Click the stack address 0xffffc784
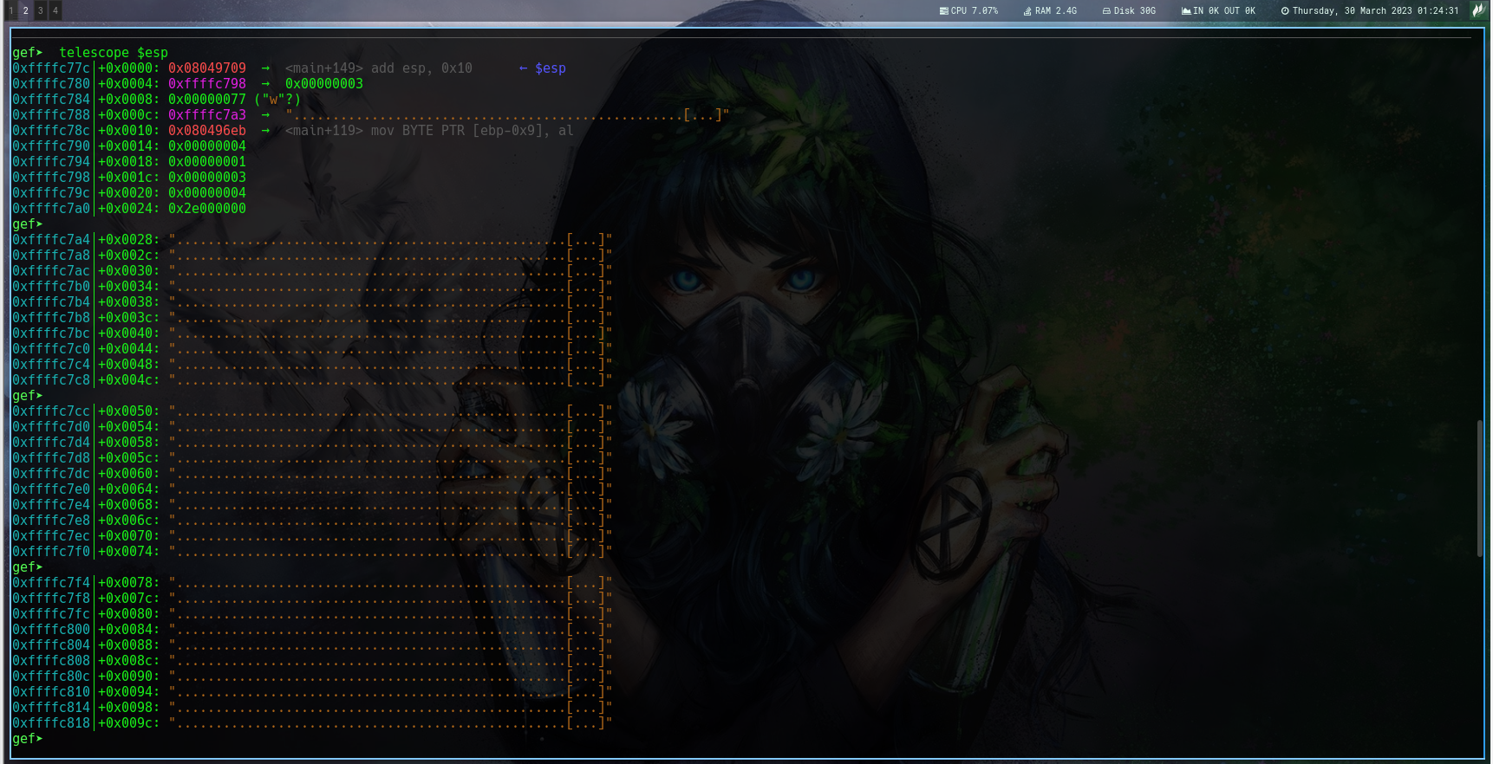Screen dimensions: 1493x764 51,100
